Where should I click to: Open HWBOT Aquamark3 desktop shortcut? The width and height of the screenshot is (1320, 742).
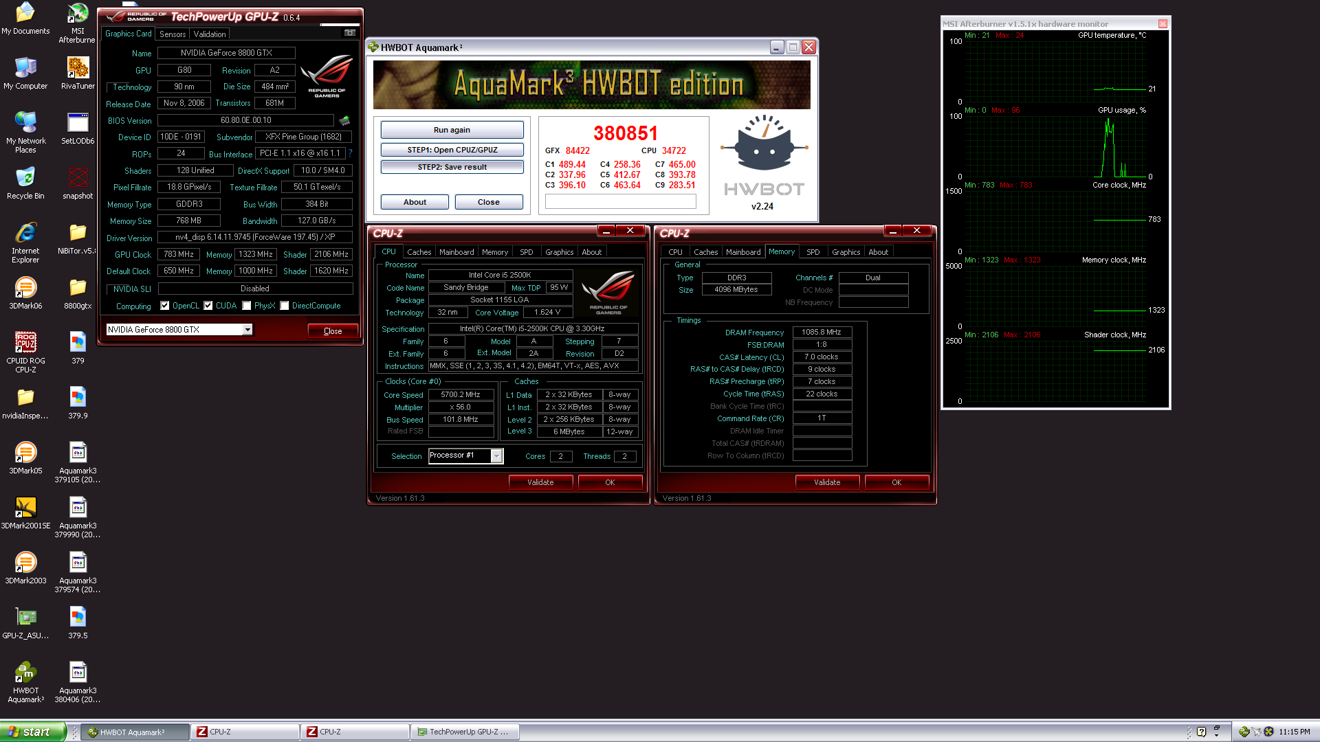click(25, 682)
